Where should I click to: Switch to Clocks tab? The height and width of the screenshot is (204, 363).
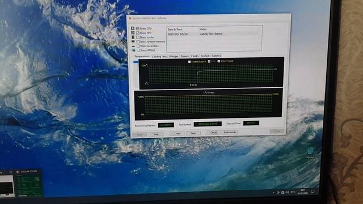(195, 56)
